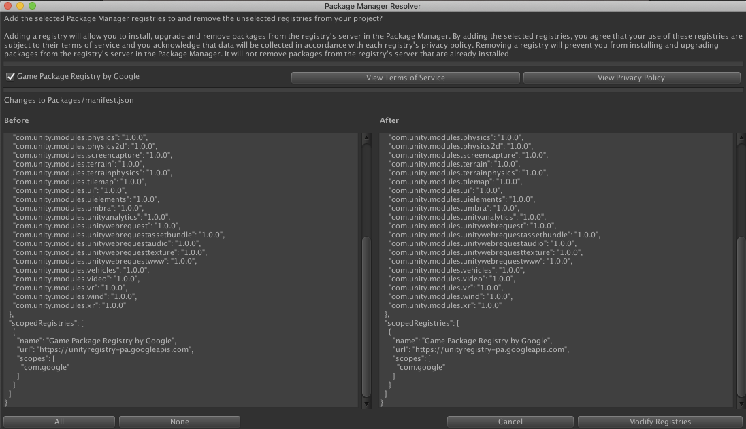The width and height of the screenshot is (746, 429).
Task: Cancel the registry changes
Action: click(x=510, y=422)
